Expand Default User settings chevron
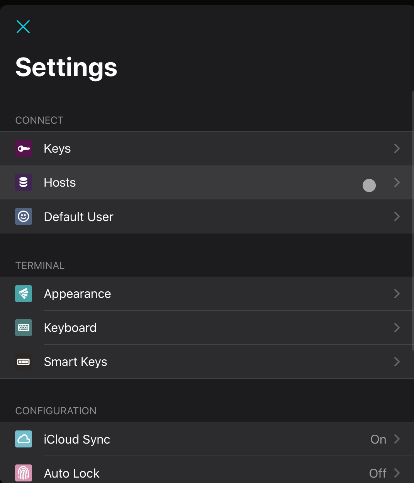This screenshot has height=483, width=414. pyautogui.click(x=397, y=216)
